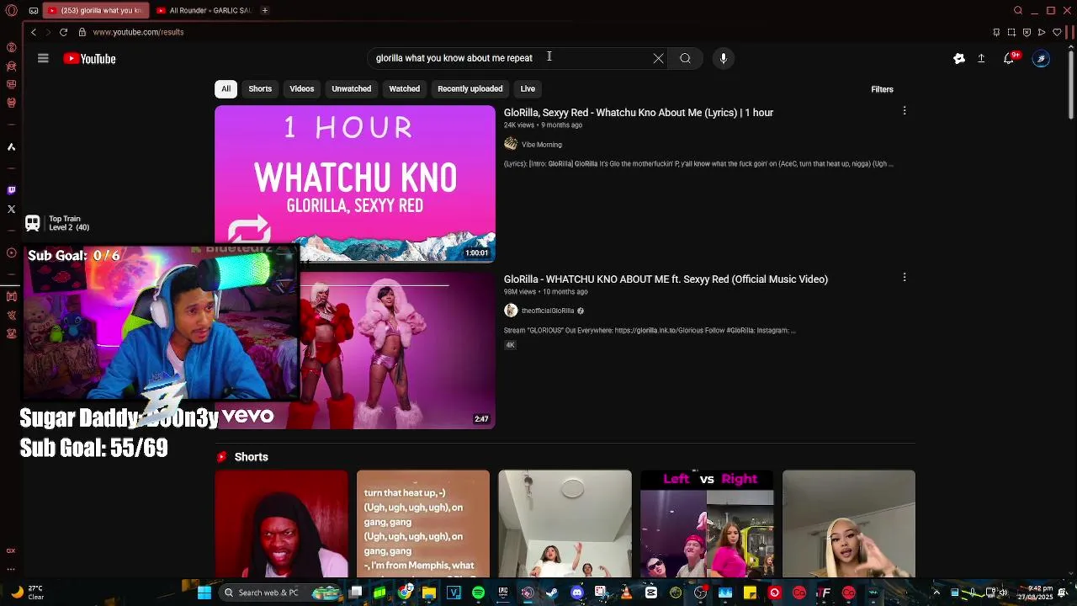Go to YouTube home via logo

coord(89,58)
